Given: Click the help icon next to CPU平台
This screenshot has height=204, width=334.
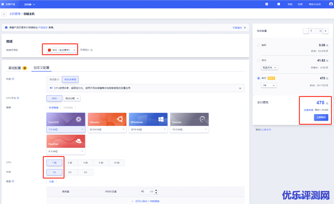Looking at the screenshot, I should pos(18,98).
